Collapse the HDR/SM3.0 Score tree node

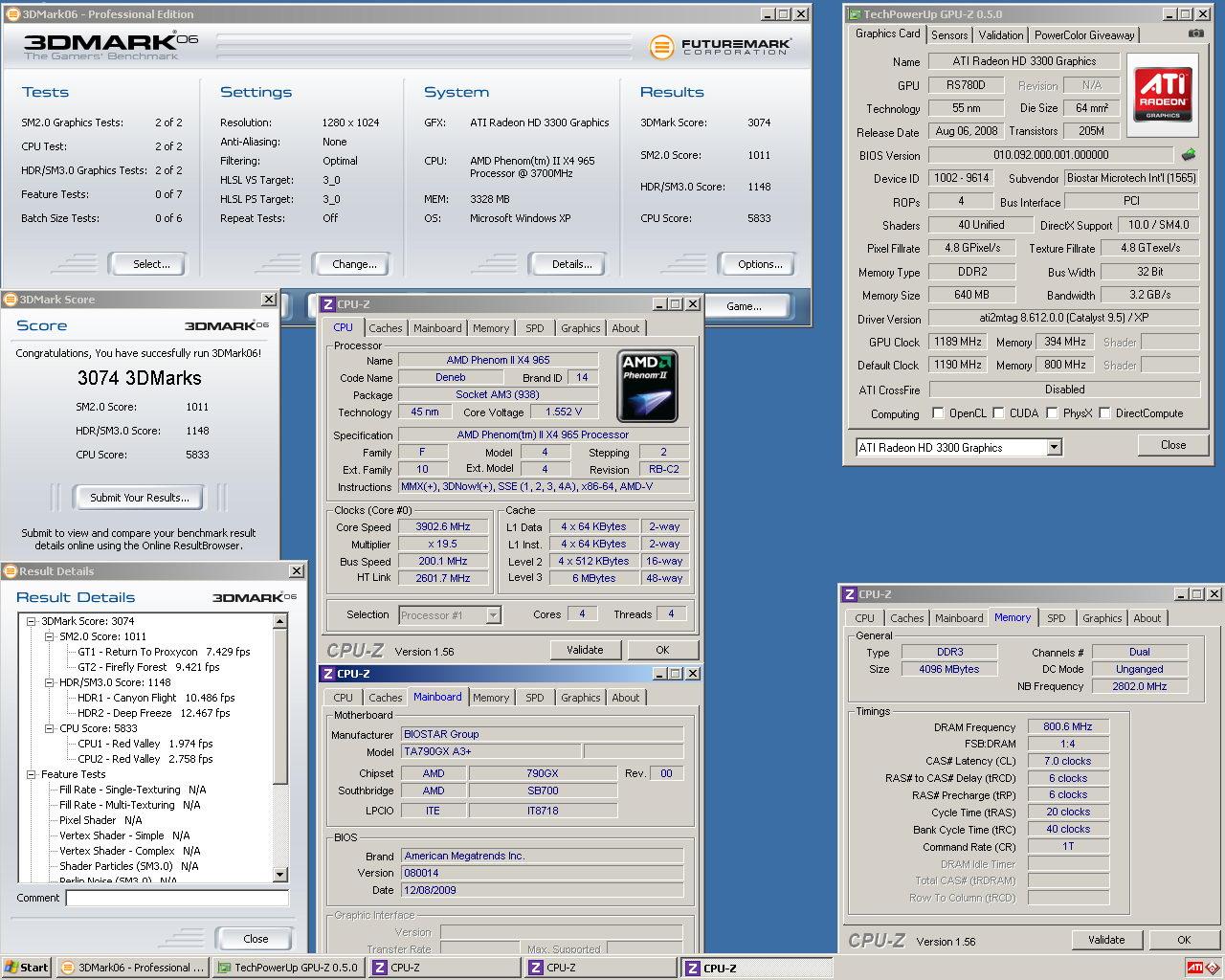point(50,682)
